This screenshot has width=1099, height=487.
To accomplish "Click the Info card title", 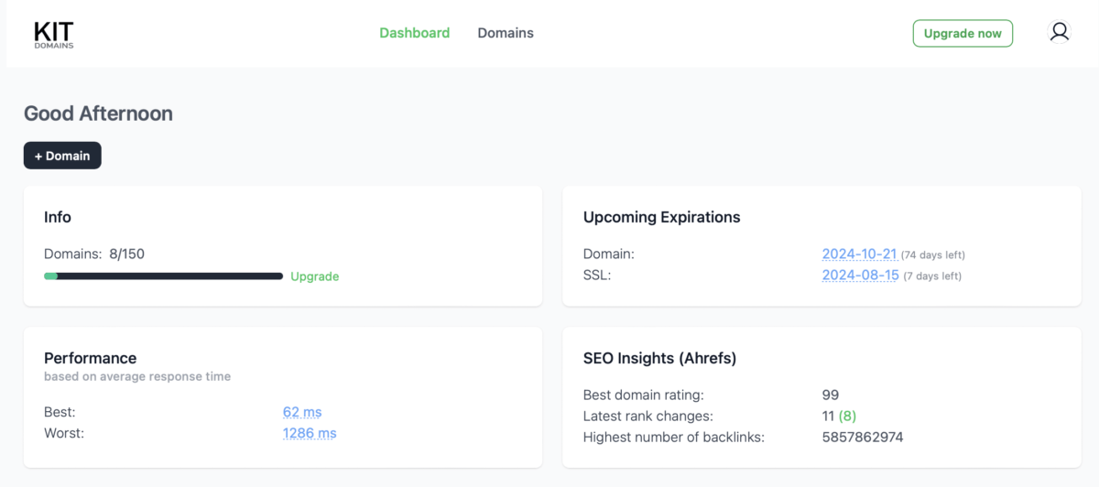I will pyautogui.click(x=58, y=217).
